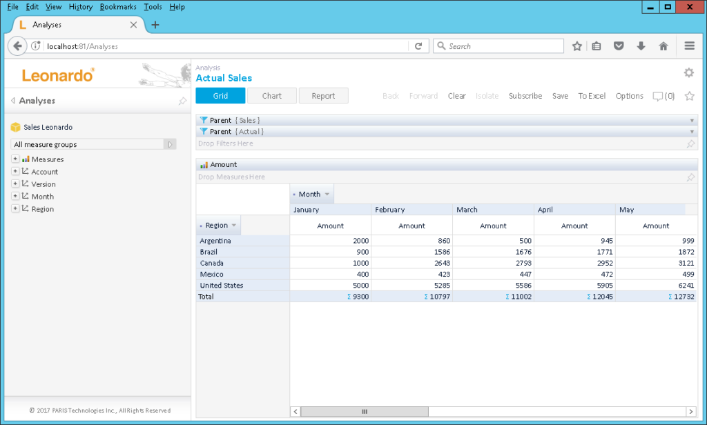Open the Region row dropdown
Screen dimensions: 707x425
(x=234, y=226)
